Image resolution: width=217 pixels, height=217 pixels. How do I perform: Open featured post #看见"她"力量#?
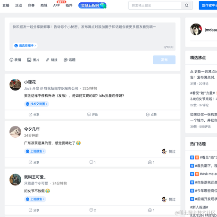click(203, 96)
